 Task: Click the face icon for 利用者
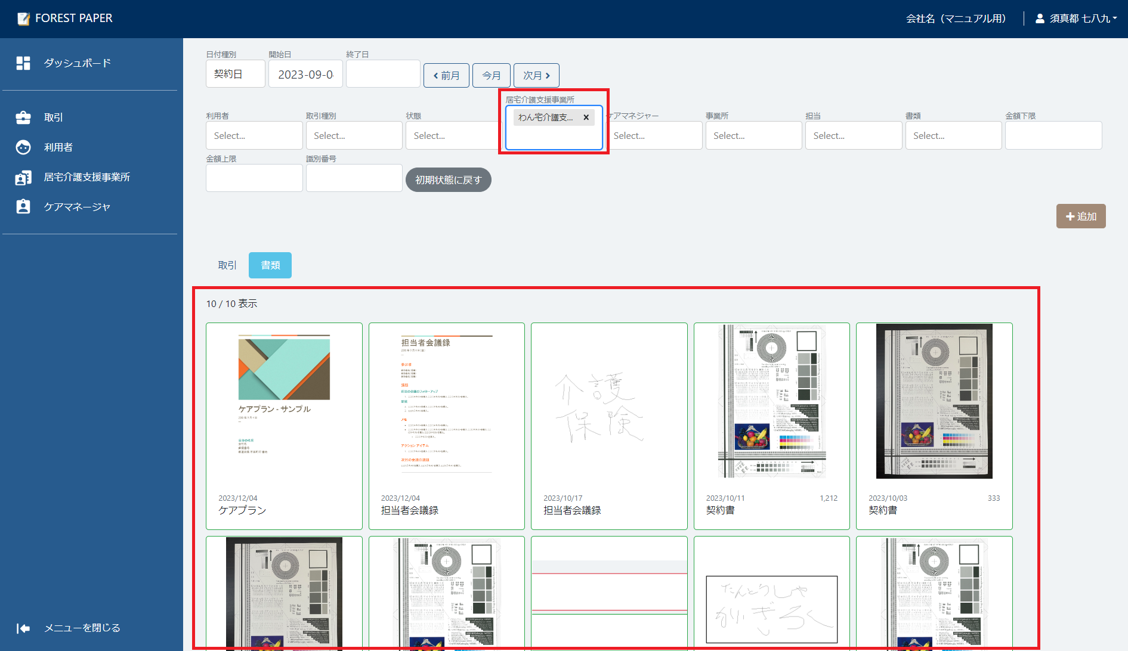(x=23, y=147)
